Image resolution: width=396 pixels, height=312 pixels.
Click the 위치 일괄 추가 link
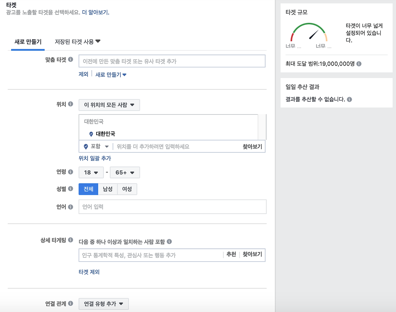(x=95, y=158)
